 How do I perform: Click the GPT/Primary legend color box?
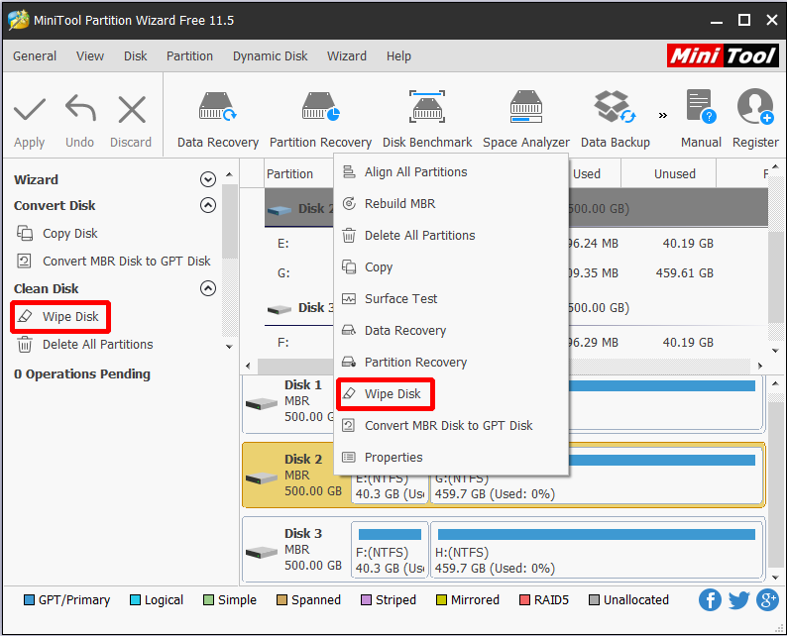tap(29, 600)
